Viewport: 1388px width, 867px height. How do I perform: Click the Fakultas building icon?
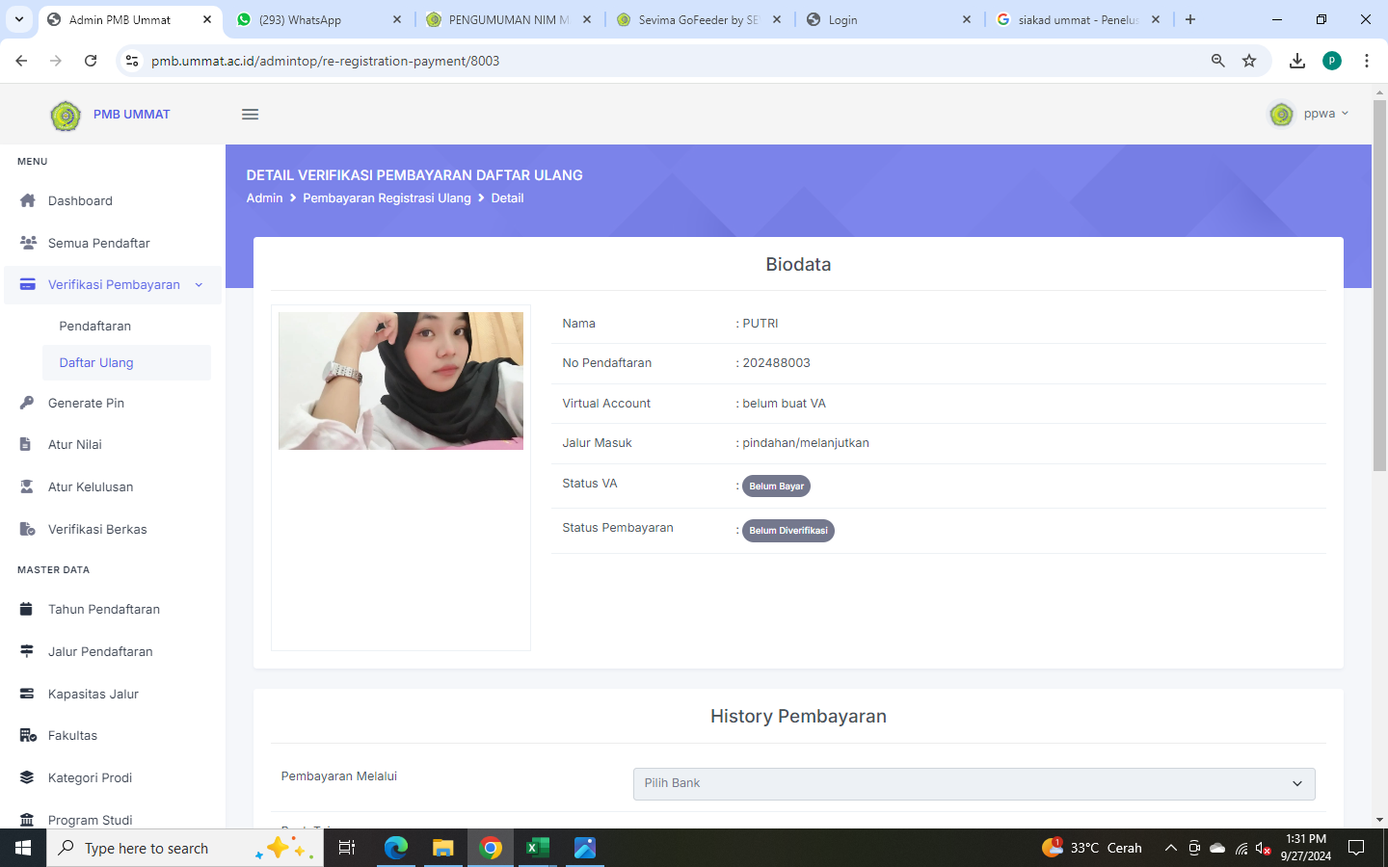click(27, 735)
